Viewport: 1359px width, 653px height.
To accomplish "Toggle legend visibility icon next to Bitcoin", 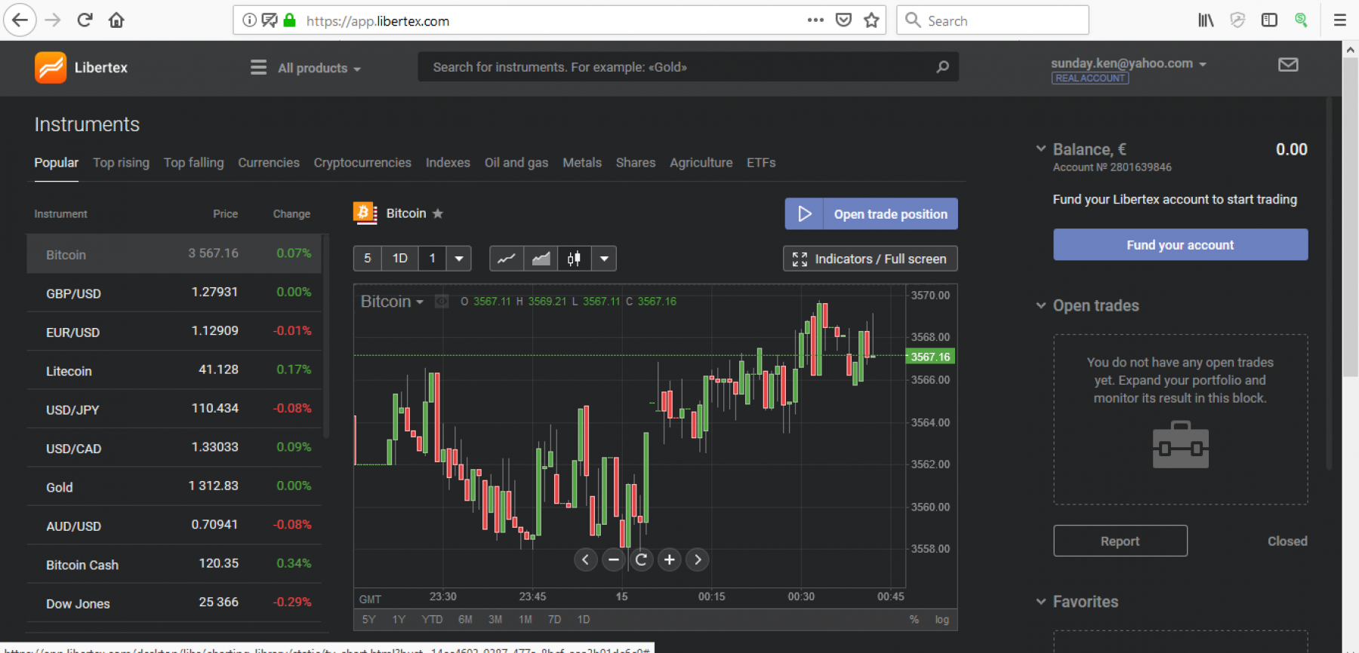I will 442,302.
